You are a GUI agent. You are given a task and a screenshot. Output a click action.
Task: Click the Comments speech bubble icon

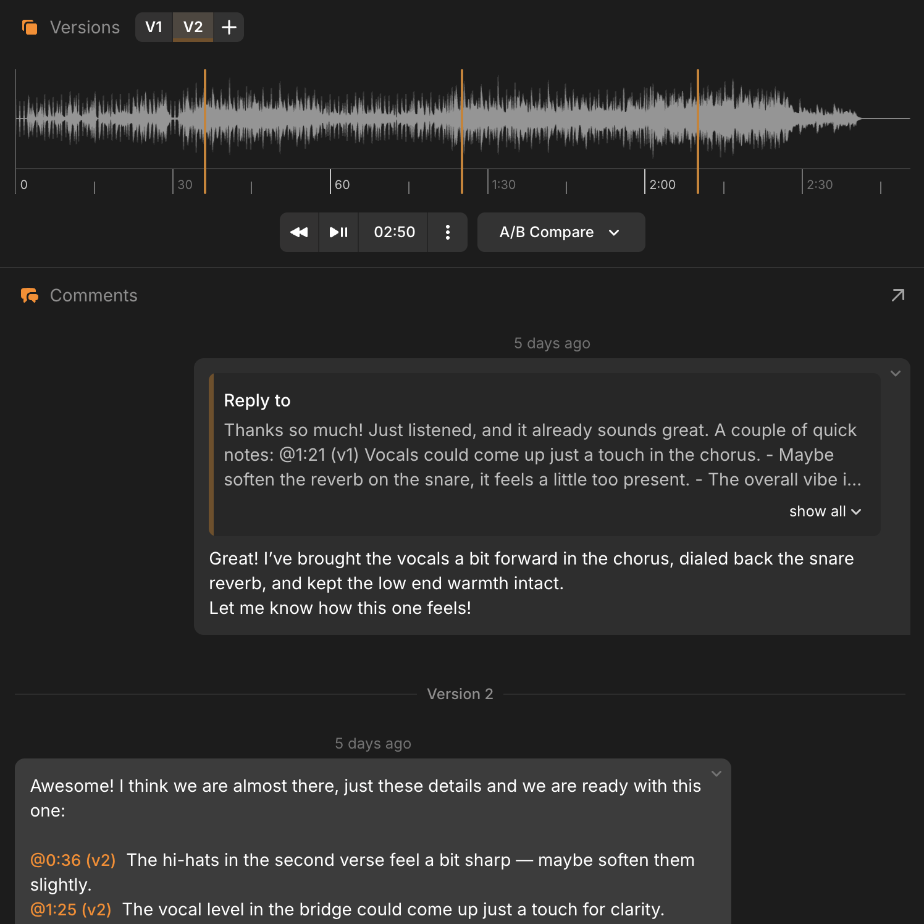30,295
